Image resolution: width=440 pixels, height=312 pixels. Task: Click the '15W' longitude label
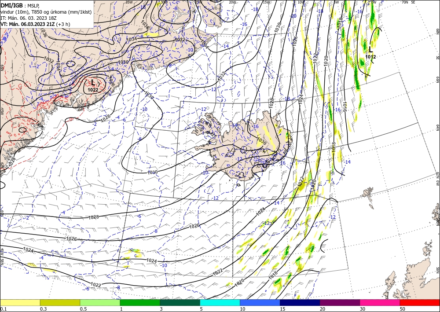pos(266,2)
